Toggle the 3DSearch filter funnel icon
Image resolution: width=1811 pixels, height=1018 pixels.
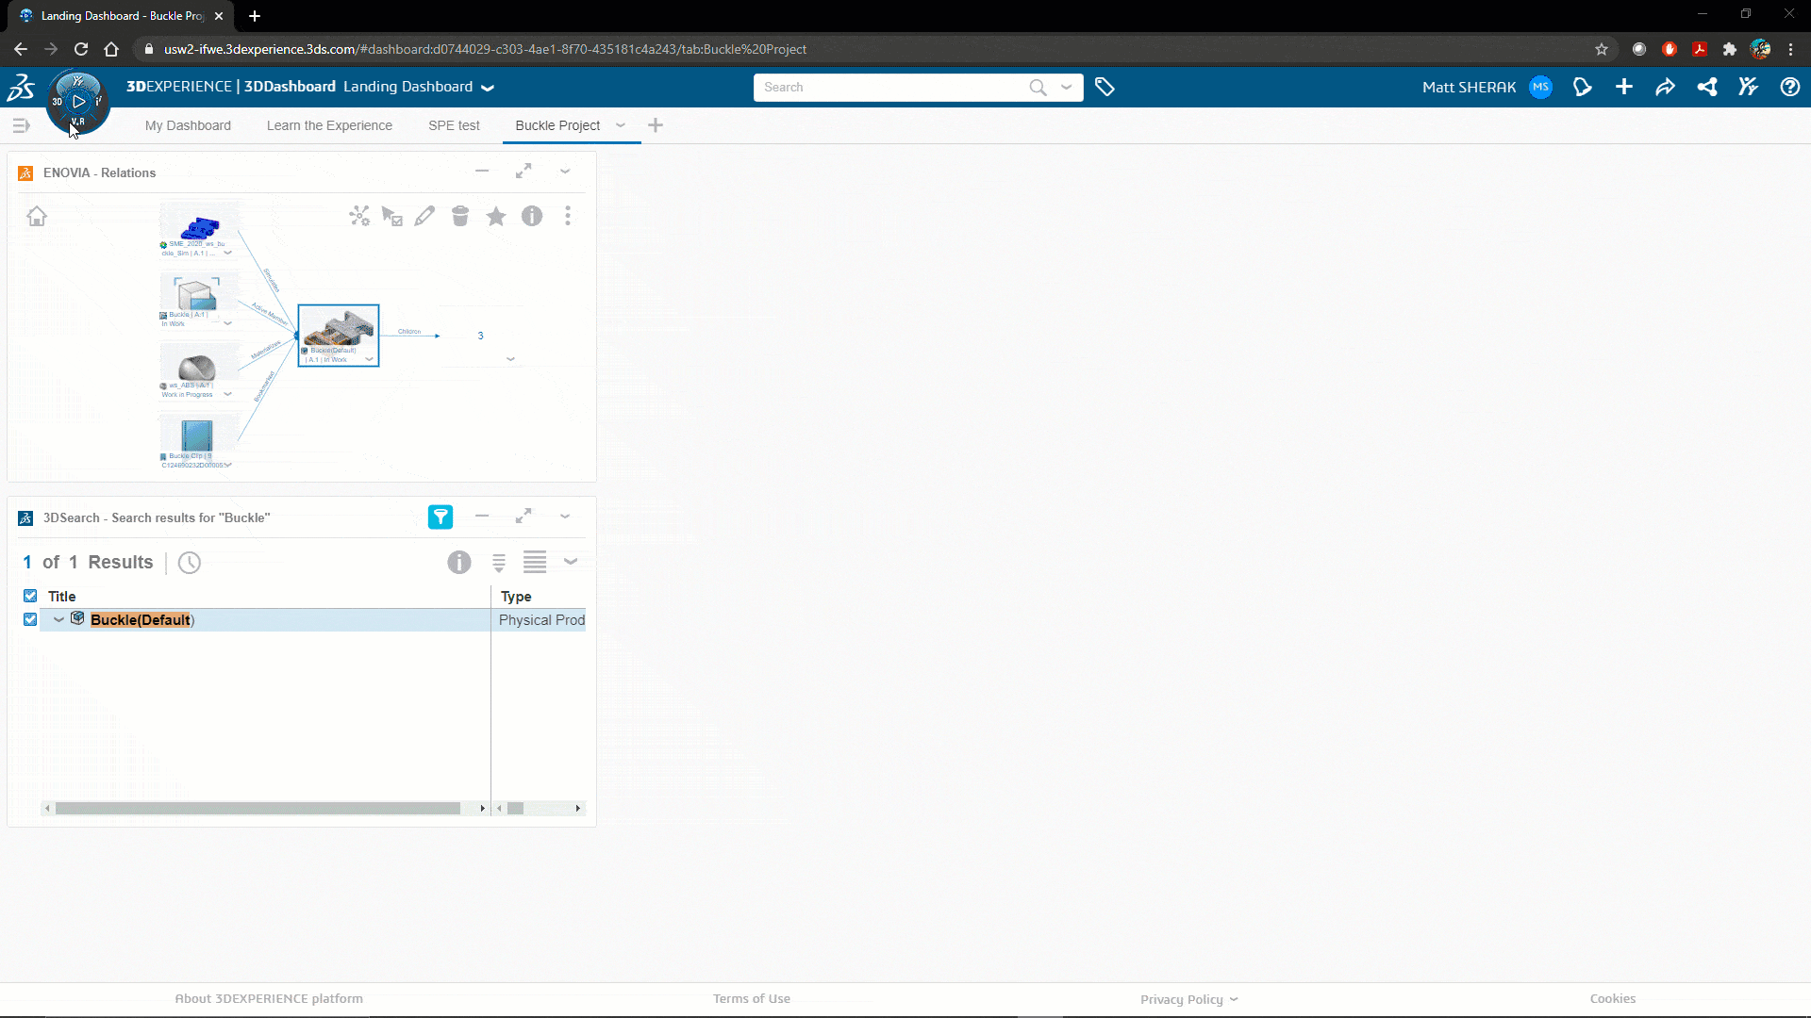pos(440,517)
